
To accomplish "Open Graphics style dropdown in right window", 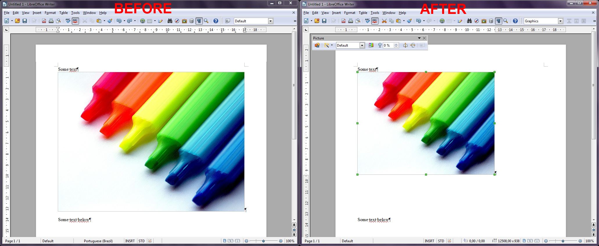I will coord(560,21).
